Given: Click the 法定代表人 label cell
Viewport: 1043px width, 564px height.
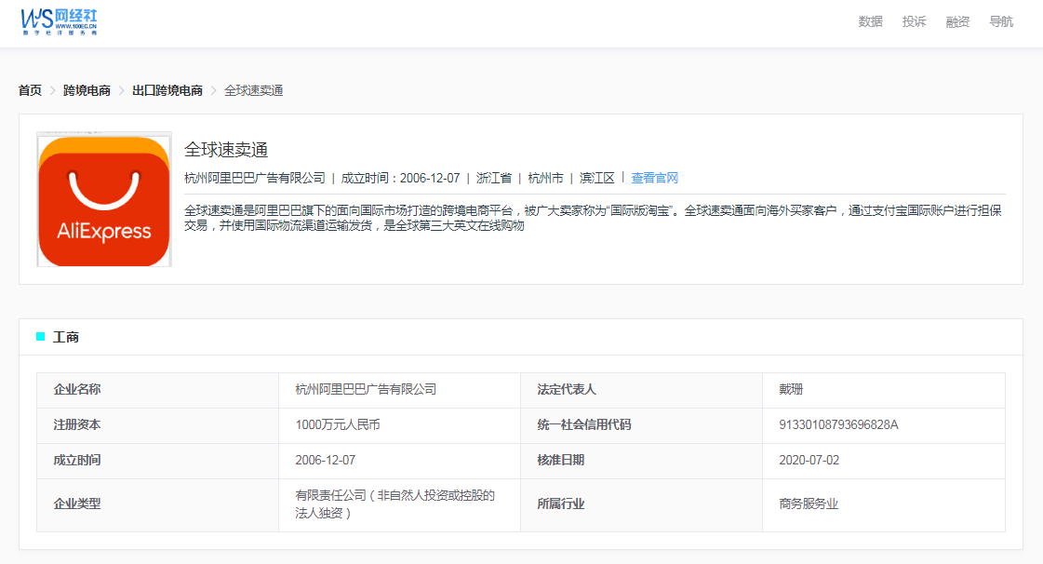Looking at the screenshot, I should pyautogui.click(x=641, y=390).
